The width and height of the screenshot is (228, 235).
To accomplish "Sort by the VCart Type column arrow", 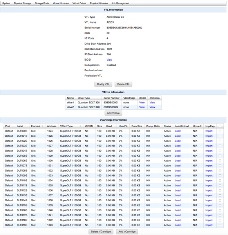I will [x=80, y=127].
